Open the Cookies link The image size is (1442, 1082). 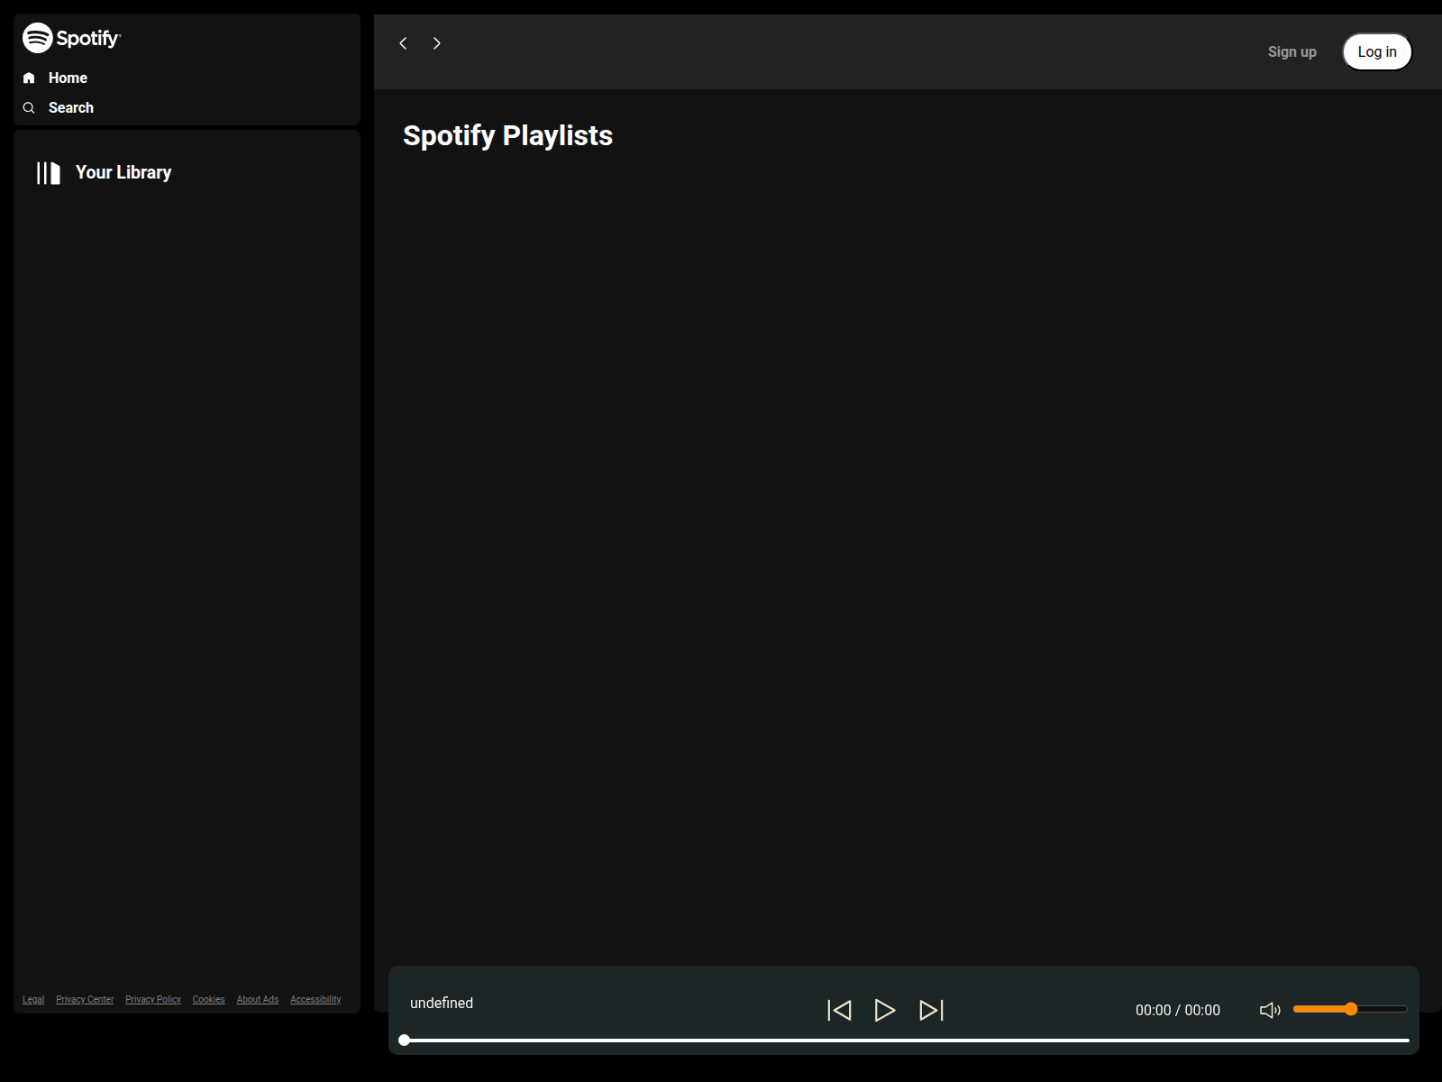tap(209, 999)
